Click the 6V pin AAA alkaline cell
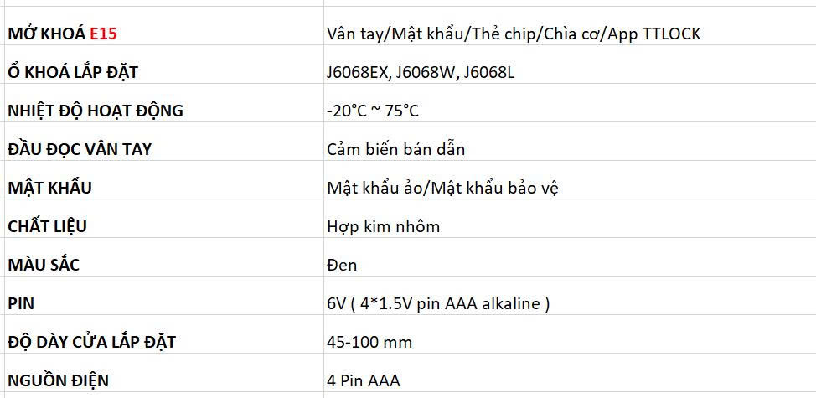Image resolution: width=816 pixels, height=398 pixels. (x=439, y=303)
